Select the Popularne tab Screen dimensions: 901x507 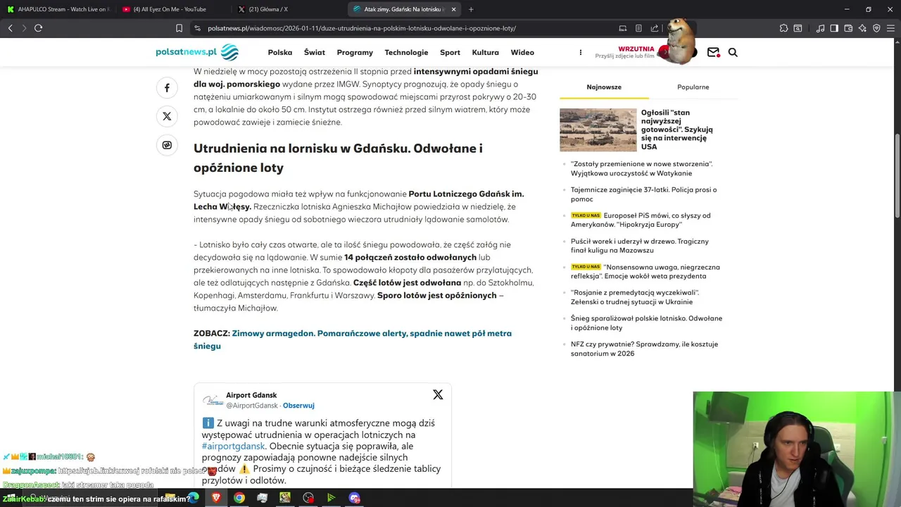pos(693,87)
